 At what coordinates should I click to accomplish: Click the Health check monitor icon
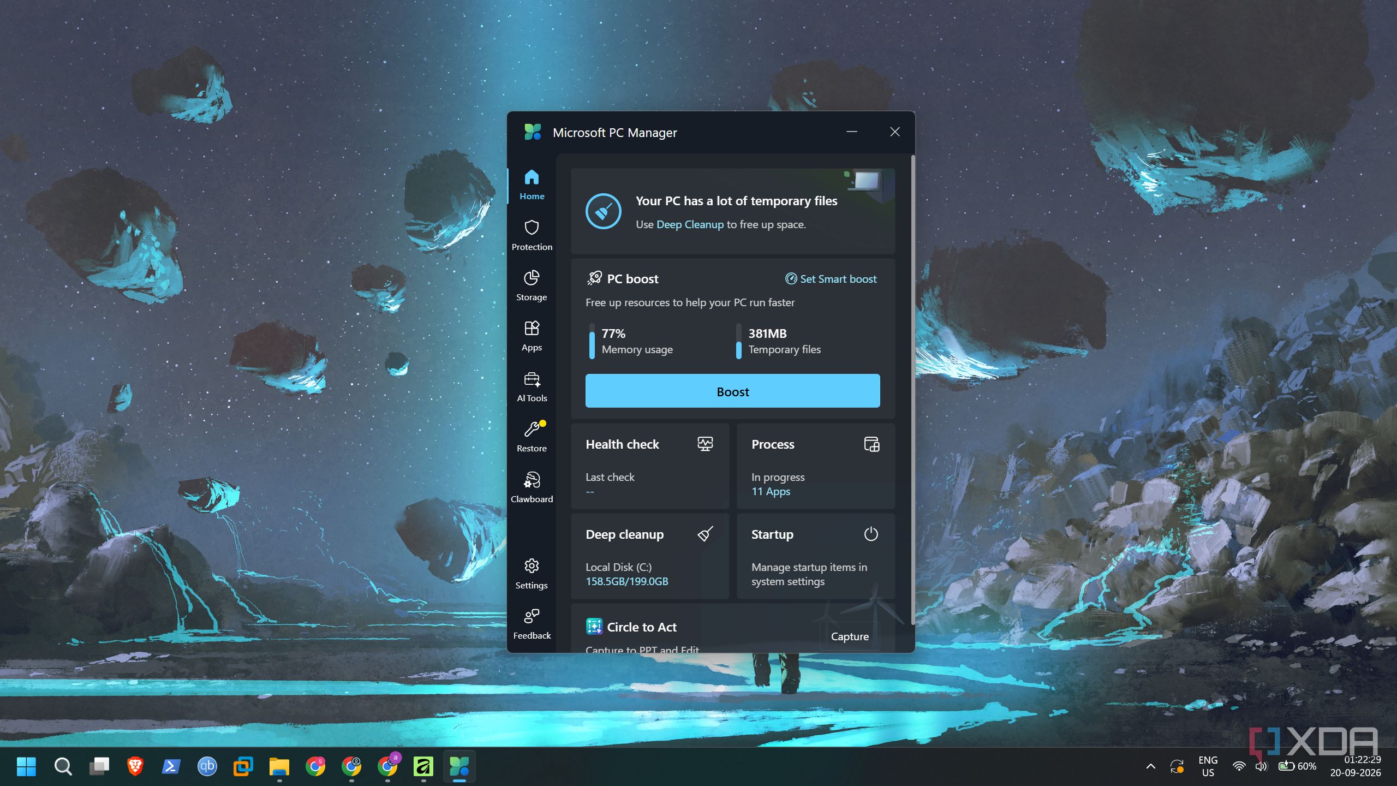click(705, 444)
